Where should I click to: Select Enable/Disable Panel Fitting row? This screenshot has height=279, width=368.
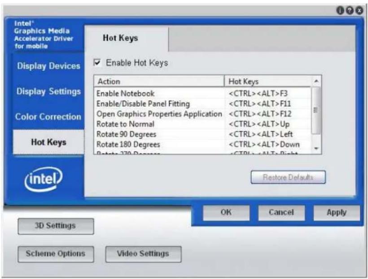tap(203, 104)
